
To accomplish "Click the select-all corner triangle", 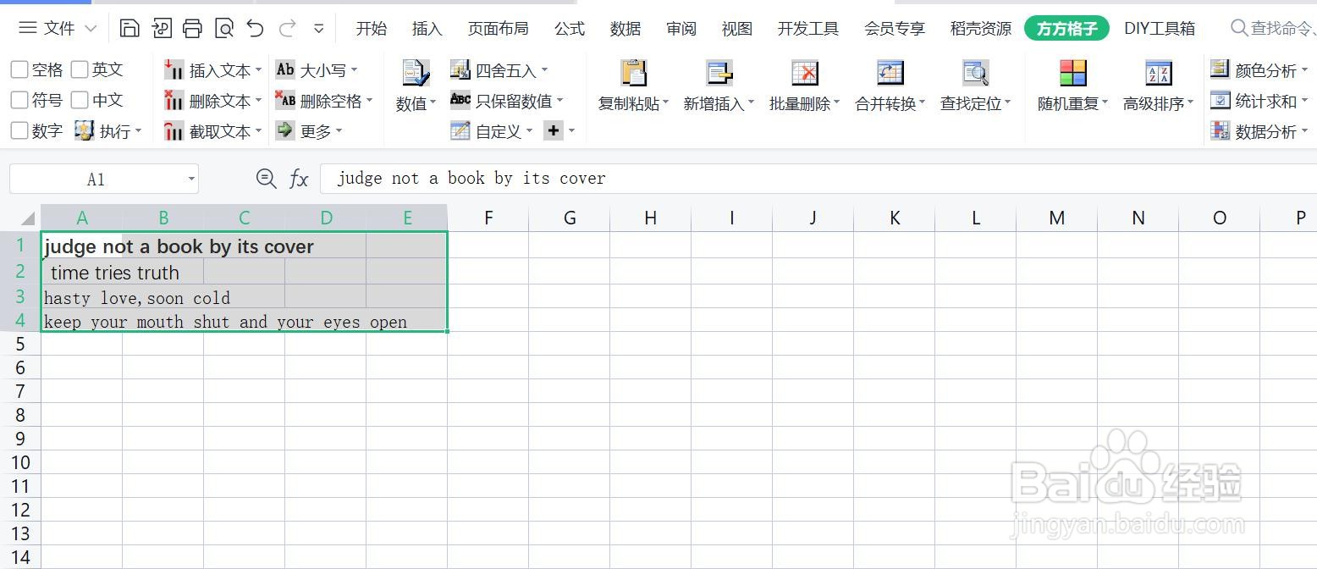I will (27, 218).
